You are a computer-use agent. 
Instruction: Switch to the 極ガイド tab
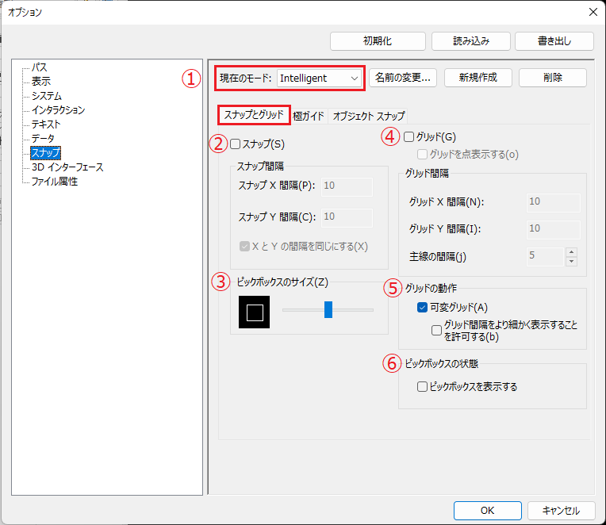309,116
